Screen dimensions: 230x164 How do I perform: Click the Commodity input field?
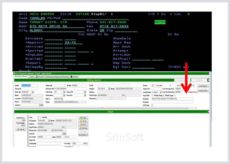pyautogui.click(x=49, y=143)
